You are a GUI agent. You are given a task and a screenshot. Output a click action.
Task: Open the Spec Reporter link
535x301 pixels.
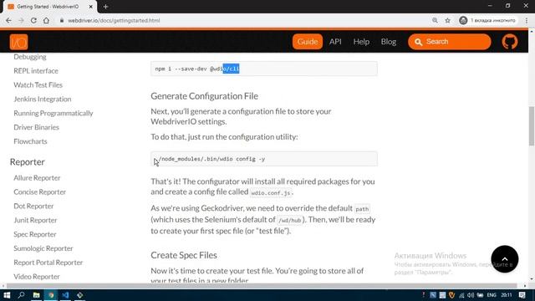(x=35, y=234)
